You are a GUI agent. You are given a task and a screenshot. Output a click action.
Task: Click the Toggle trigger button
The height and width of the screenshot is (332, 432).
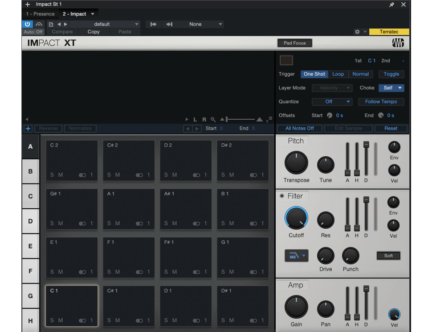pyautogui.click(x=391, y=74)
